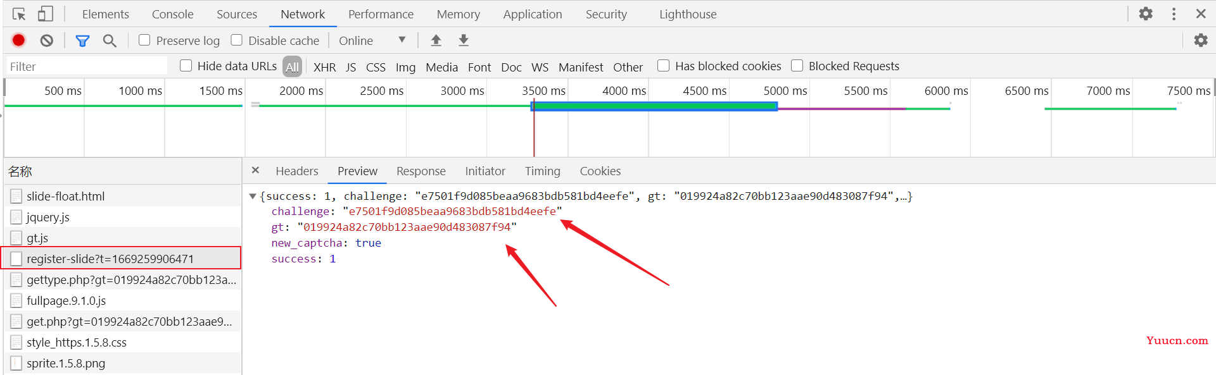This screenshot has width=1216, height=375.
Task: Import HAR file with upload arrow
Action: click(436, 40)
